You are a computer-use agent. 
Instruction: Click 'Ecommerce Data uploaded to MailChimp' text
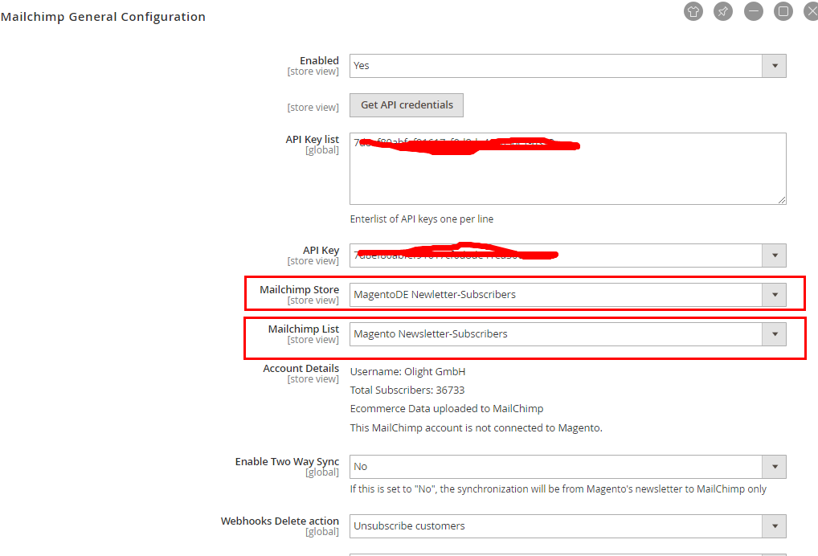point(447,408)
